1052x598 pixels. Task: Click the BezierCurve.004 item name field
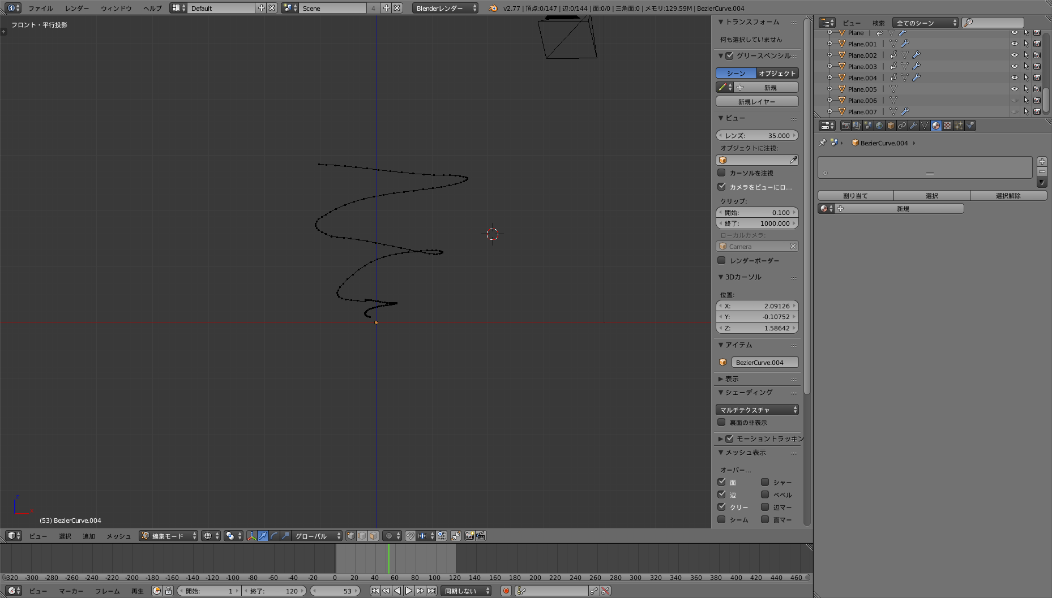[764, 362]
